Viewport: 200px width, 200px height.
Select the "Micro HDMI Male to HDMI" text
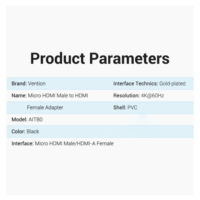[58, 95]
